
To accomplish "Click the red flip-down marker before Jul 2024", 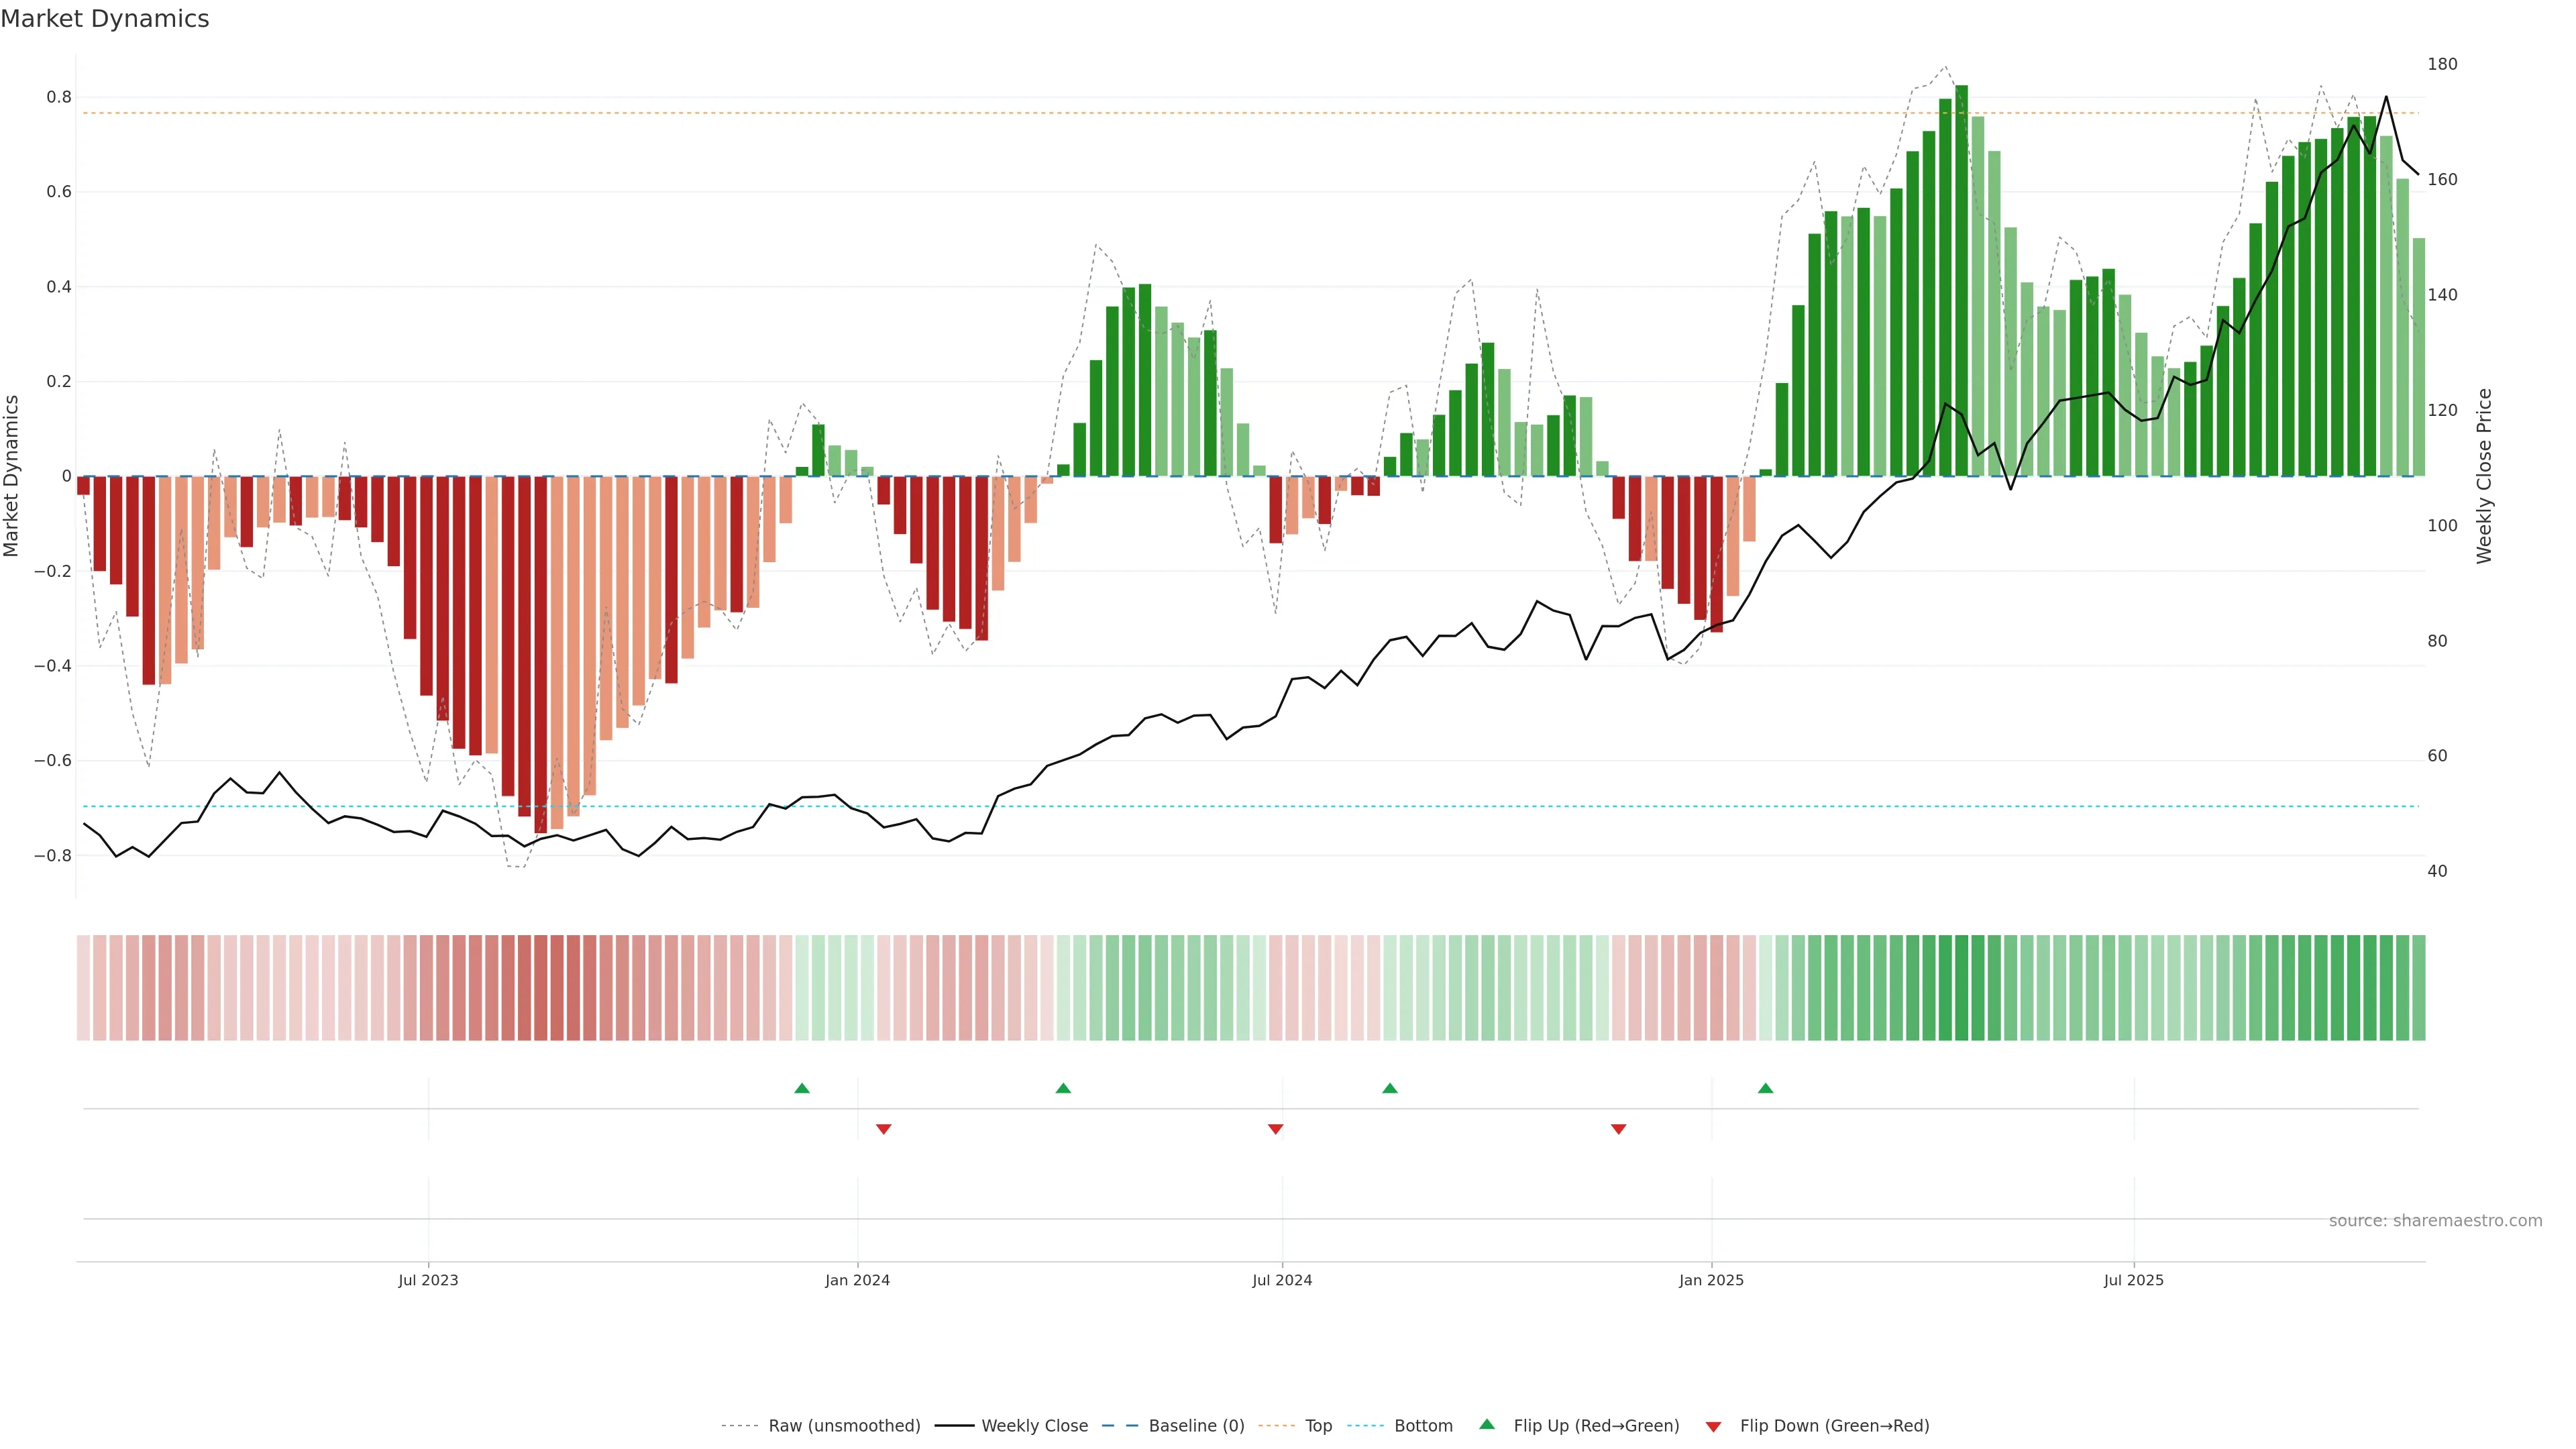I will (x=1275, y=1129).
